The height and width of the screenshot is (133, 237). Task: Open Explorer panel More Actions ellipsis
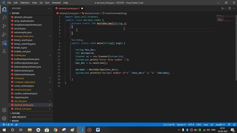49,8
